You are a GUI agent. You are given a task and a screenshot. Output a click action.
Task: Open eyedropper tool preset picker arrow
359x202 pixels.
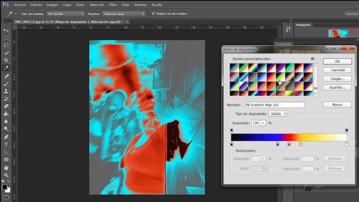pos(16,14)
